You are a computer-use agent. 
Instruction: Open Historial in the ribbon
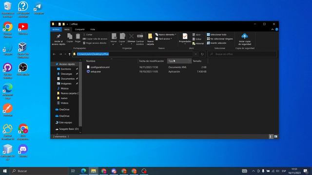198,43
